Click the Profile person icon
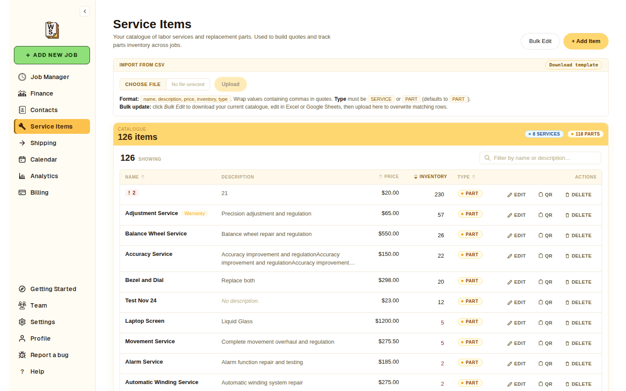 click(x=22, y=338)
